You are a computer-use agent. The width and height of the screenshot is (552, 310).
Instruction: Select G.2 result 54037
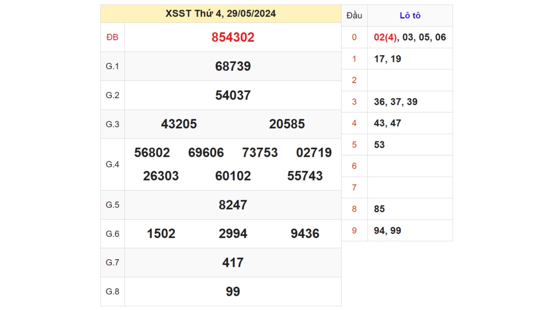(233, 95)
